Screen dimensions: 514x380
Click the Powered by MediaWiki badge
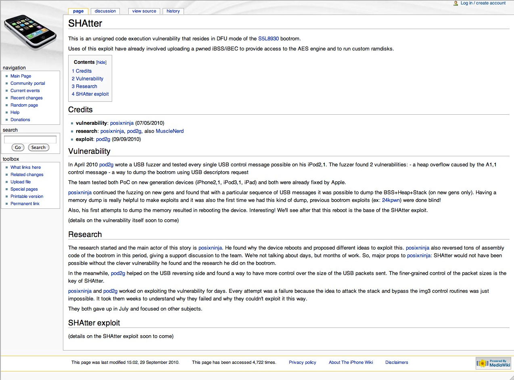[493, 363]
